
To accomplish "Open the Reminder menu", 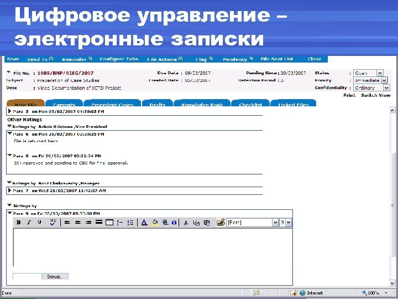I will [77, 59].
